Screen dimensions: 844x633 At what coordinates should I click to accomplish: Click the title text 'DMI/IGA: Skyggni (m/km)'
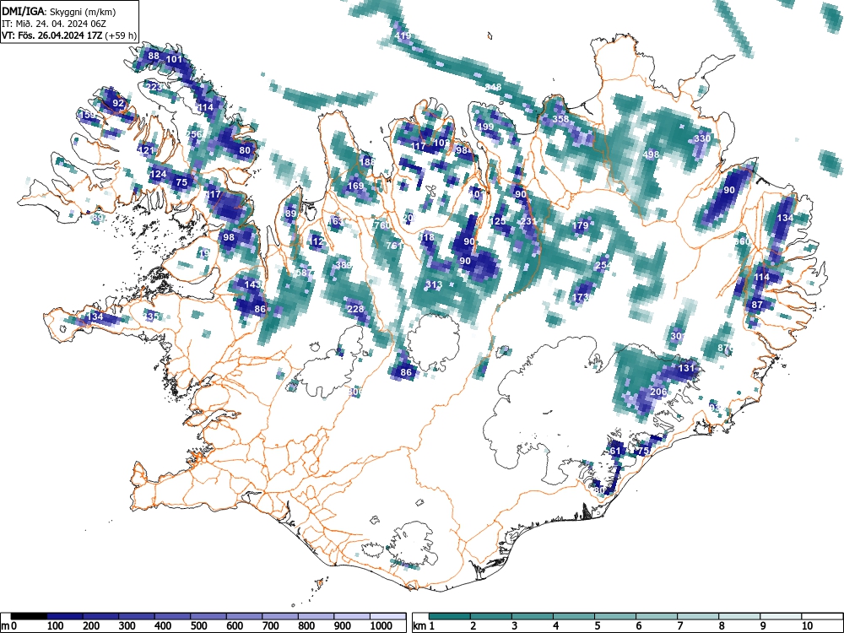point(59,11)
